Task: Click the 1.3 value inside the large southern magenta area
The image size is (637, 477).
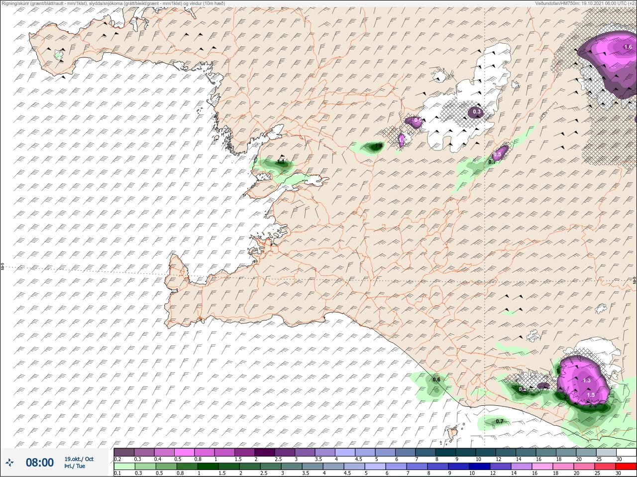Action: pos(587,380)
